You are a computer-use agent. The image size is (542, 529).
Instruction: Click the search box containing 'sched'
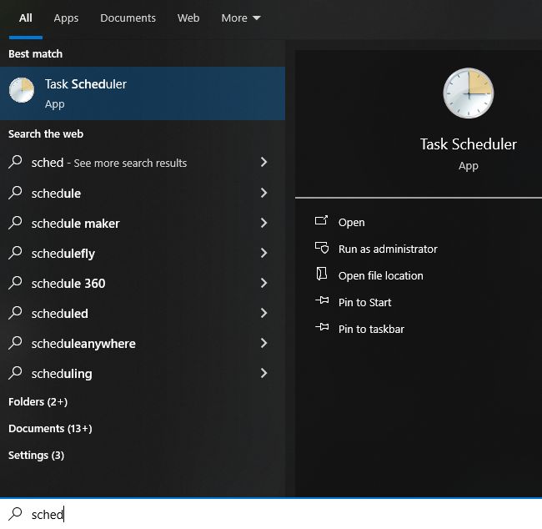[x=271, y=514]
